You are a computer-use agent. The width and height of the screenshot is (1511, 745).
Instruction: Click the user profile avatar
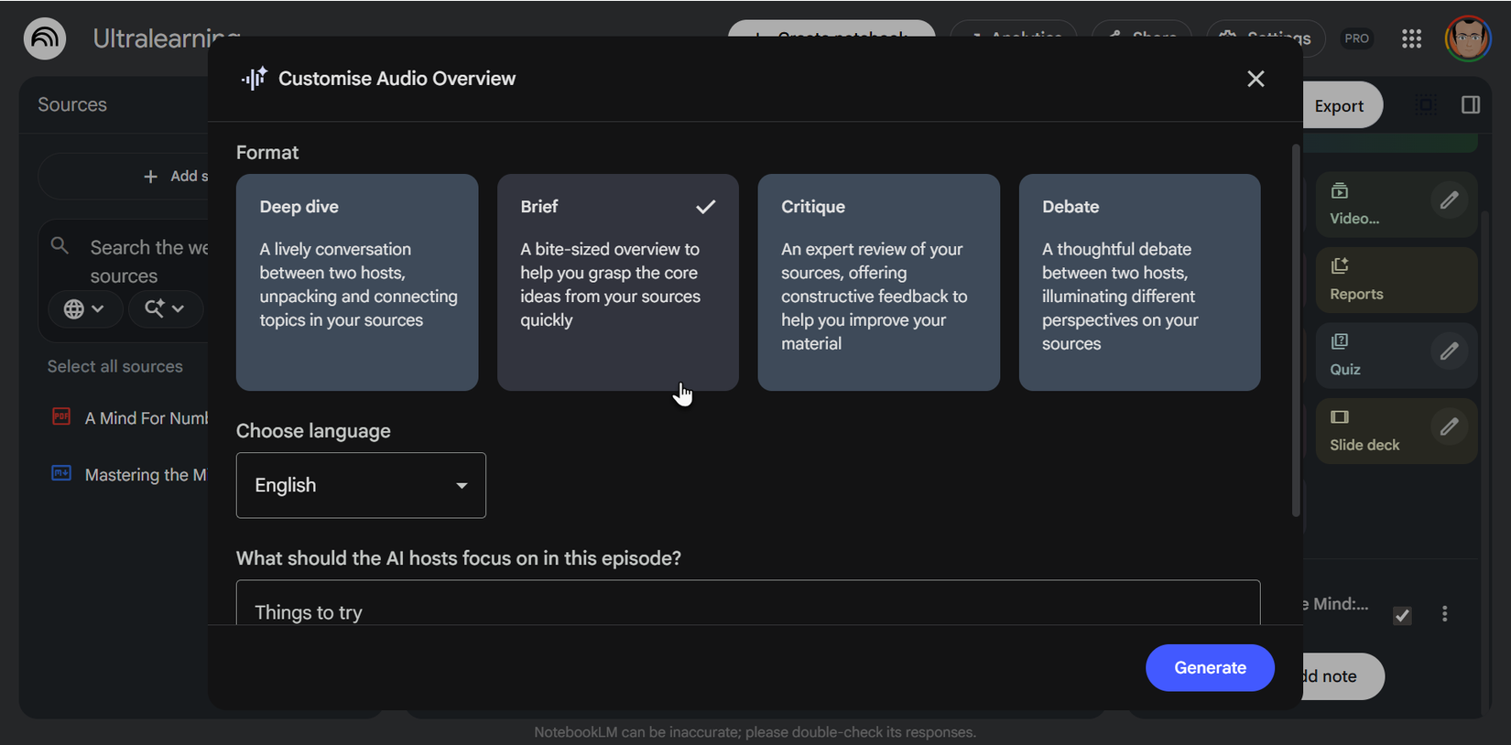(x=1467, y=38)
